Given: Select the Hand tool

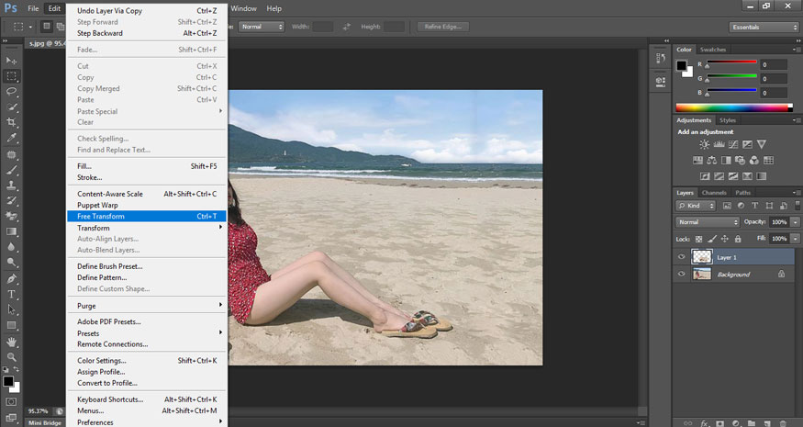Looking at the screenshot, I should (12, 341).
